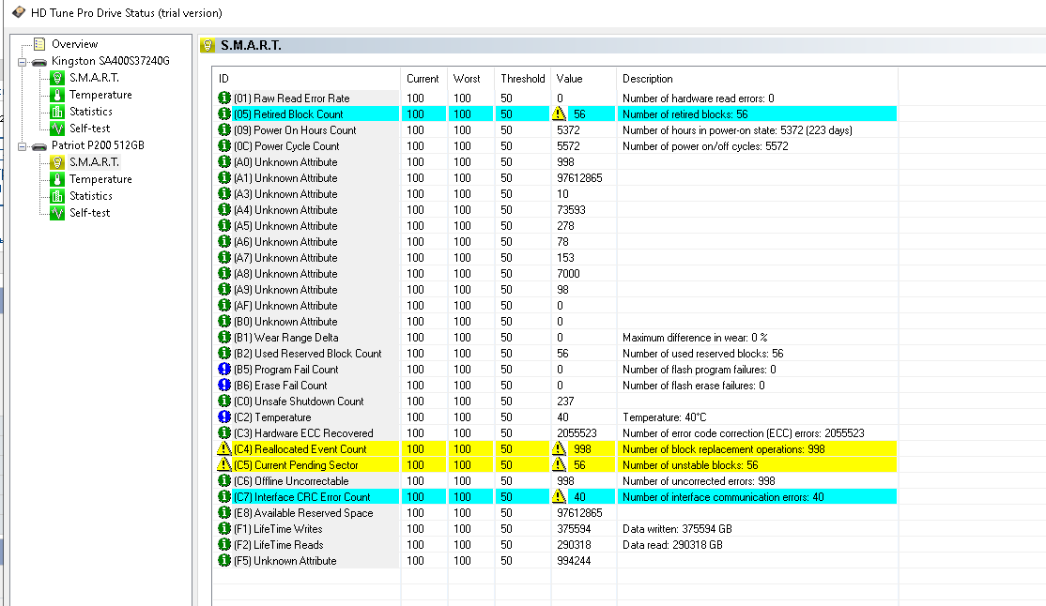1046x606 pixels.
Task: Select Patriot P200 512GB in the tree
Action: coord(98,145)
